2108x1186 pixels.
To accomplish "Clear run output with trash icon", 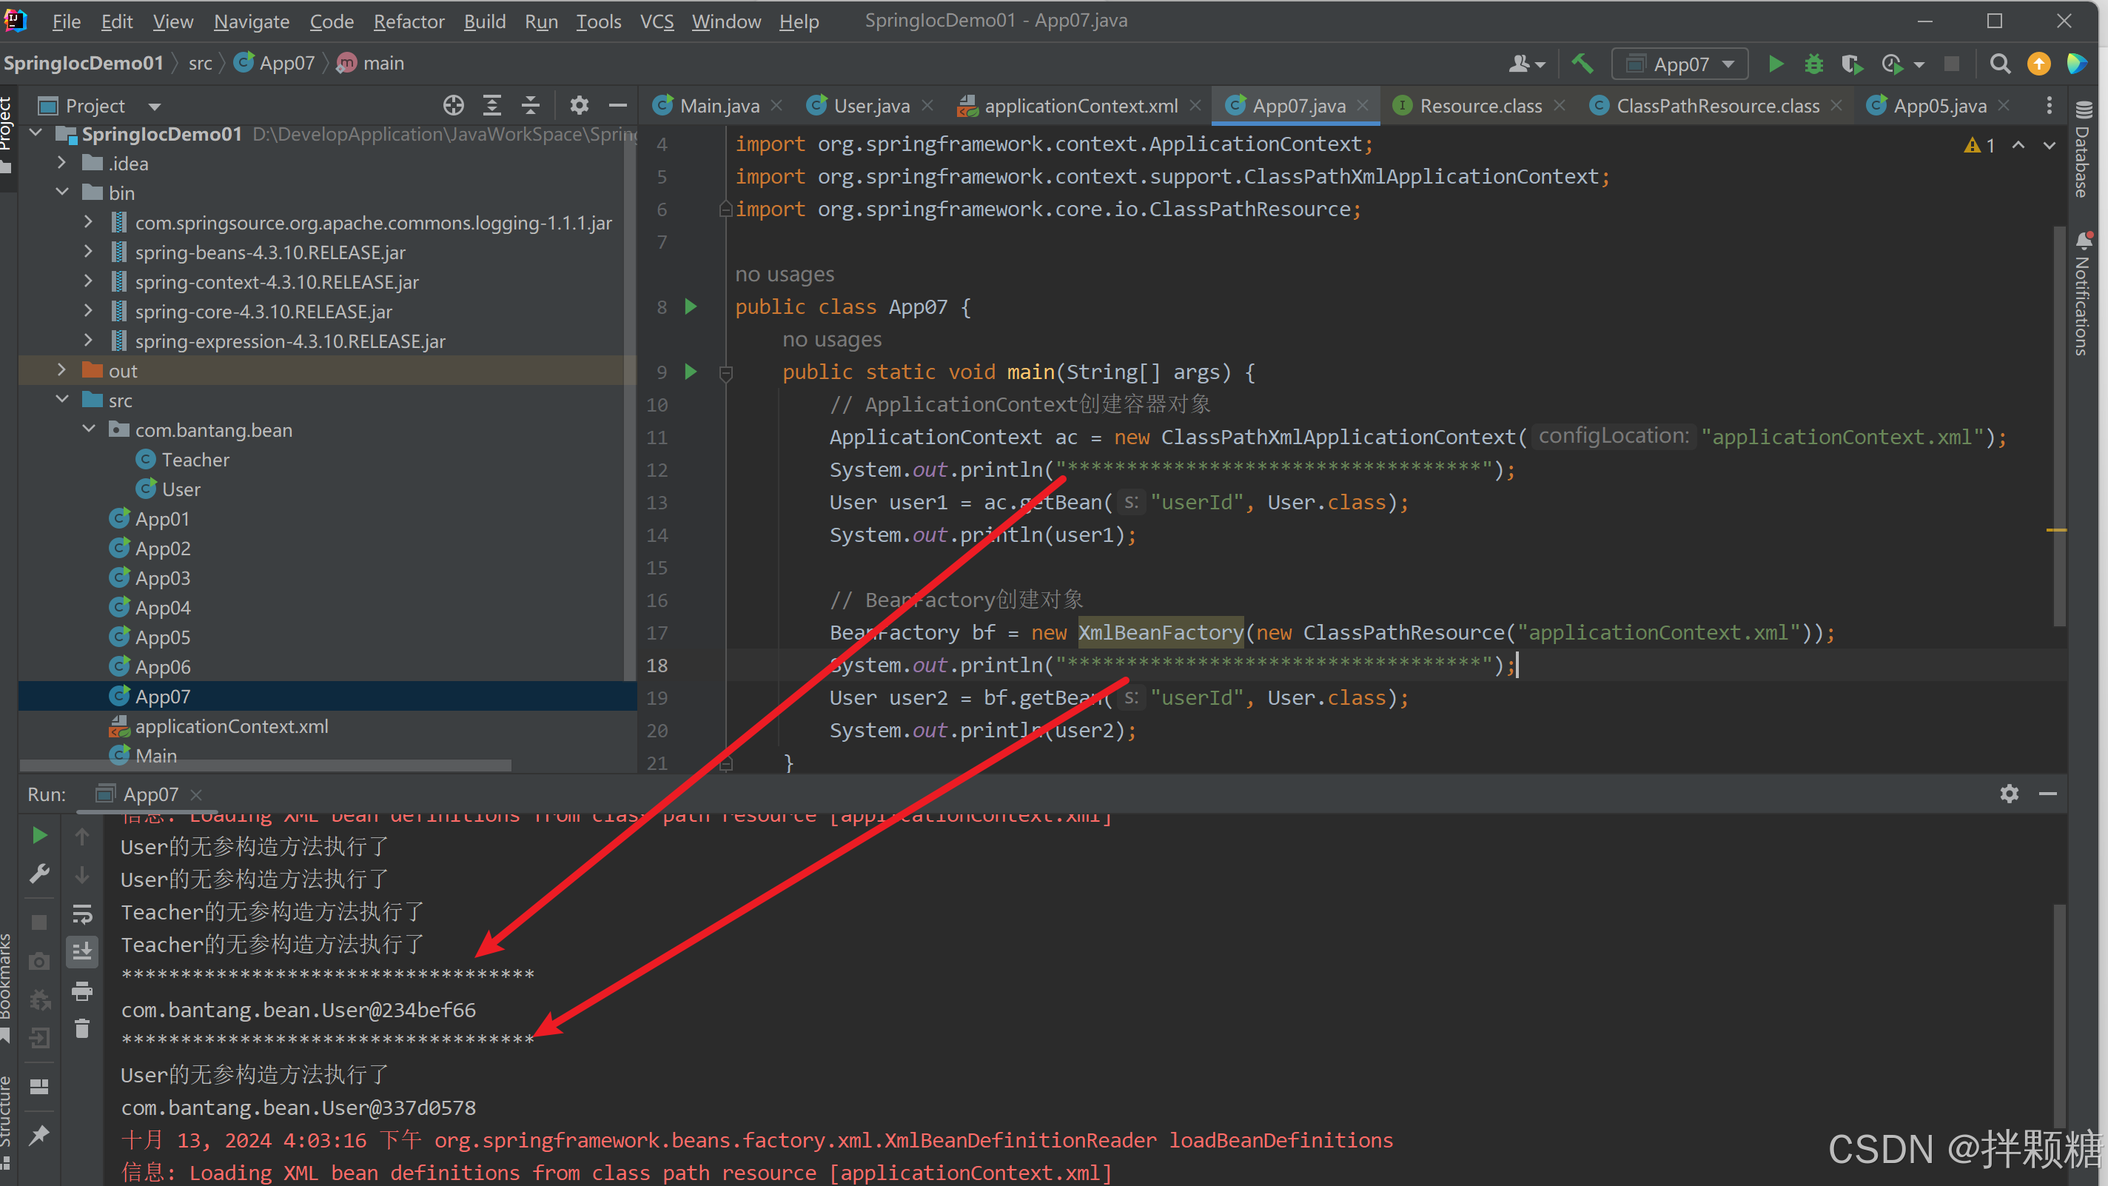I will click(x=82, y=1029).
